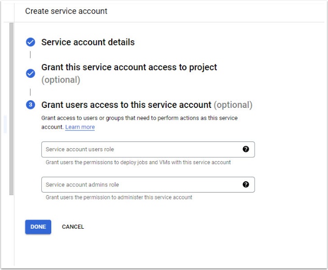Focus the Service account users role field
Viewport: 328px width, 270px height.
tap(140, 149)
